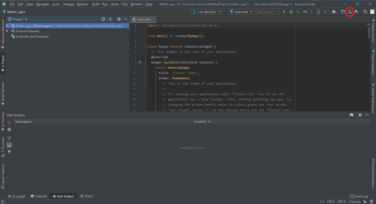The width and height of the screenshot is (376, 204).
Task: Start debugging using the bug icon
Action: coord(291,12)
